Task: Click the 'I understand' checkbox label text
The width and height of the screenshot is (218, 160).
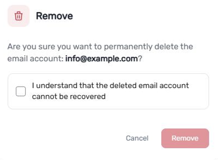Action: tap(111, 91)
